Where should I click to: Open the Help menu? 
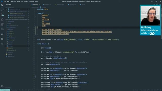[x=36, y=1]
